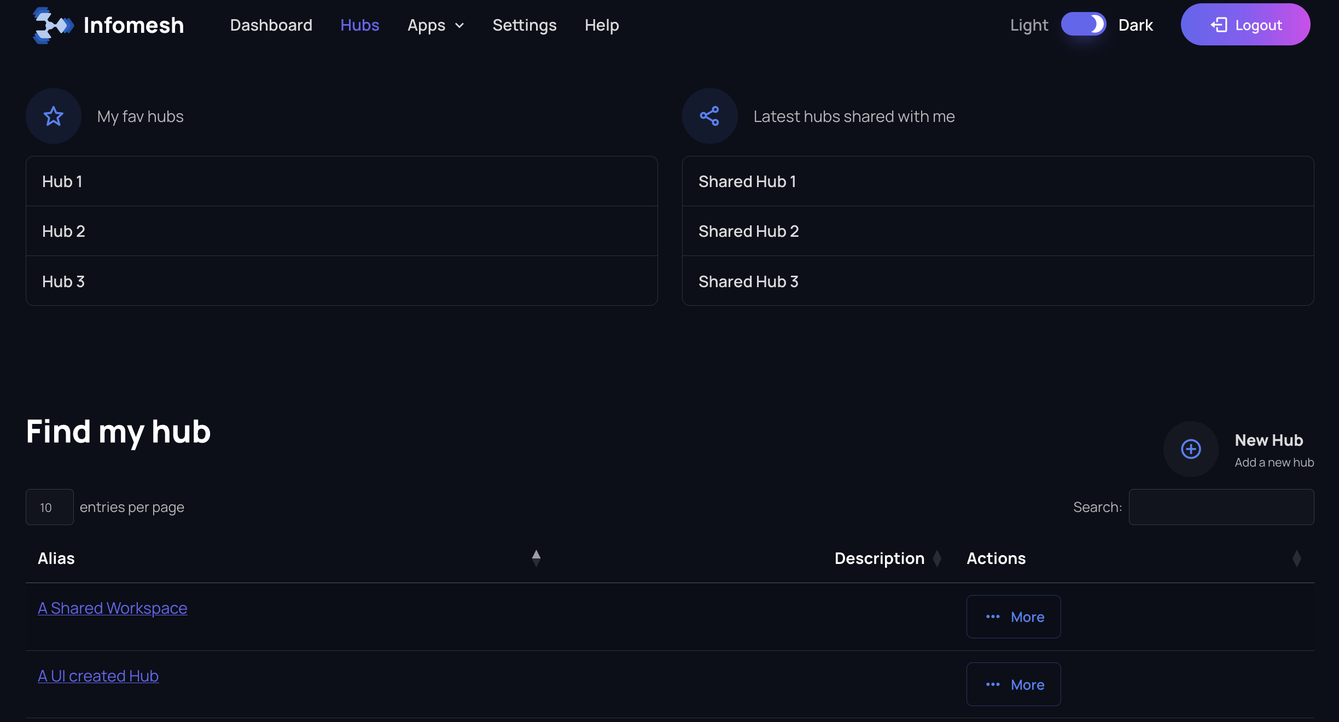Click the Alias column sort arrows
The image size is (1339, 722).
click(x=536, y=558)
